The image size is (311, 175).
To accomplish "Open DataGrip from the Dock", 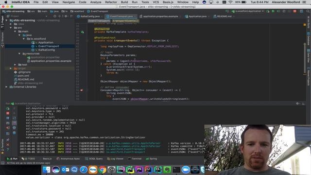I will [121, 170].
